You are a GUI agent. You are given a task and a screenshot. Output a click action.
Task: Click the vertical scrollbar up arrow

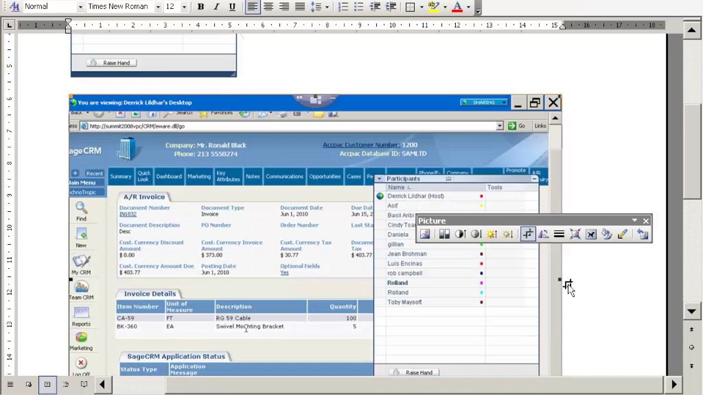691,30
